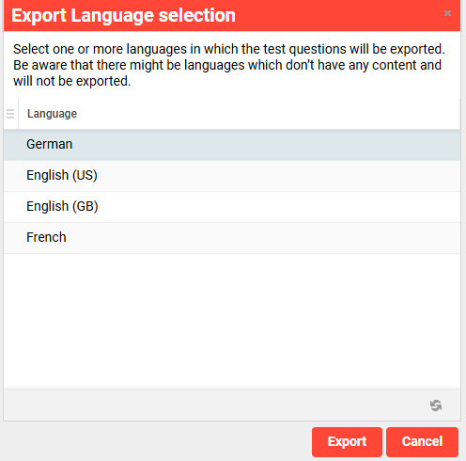
Task: Click the last language entry in the list
Action: tap(232, 238)
